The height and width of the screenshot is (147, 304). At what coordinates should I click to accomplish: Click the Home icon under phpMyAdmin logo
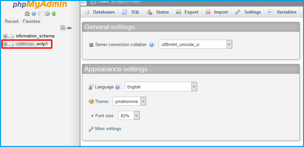[27, 14]
